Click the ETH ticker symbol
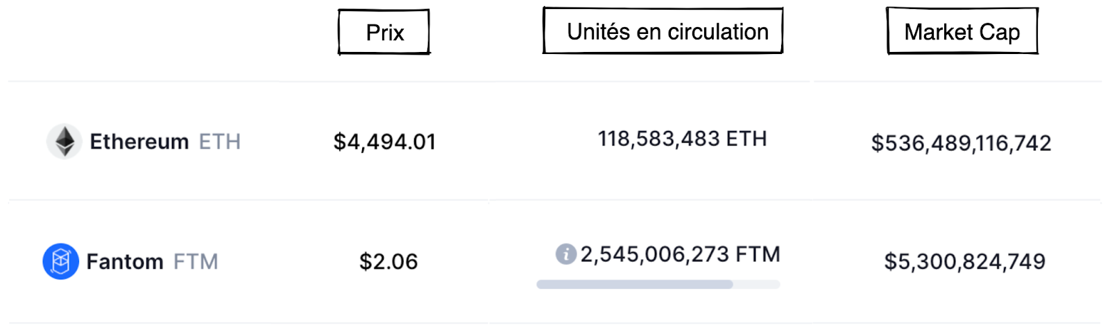 pos(219,141)
